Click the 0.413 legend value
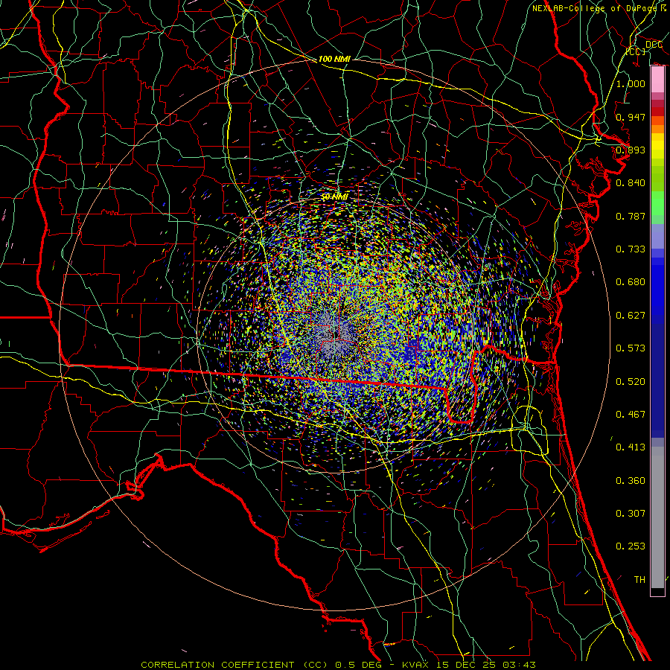 pos(631,447)
